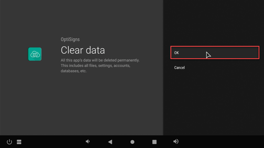Confirm clearing data with OK

coord(215,53)
